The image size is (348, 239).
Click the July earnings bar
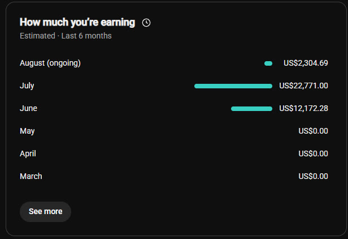coord(233,86)
